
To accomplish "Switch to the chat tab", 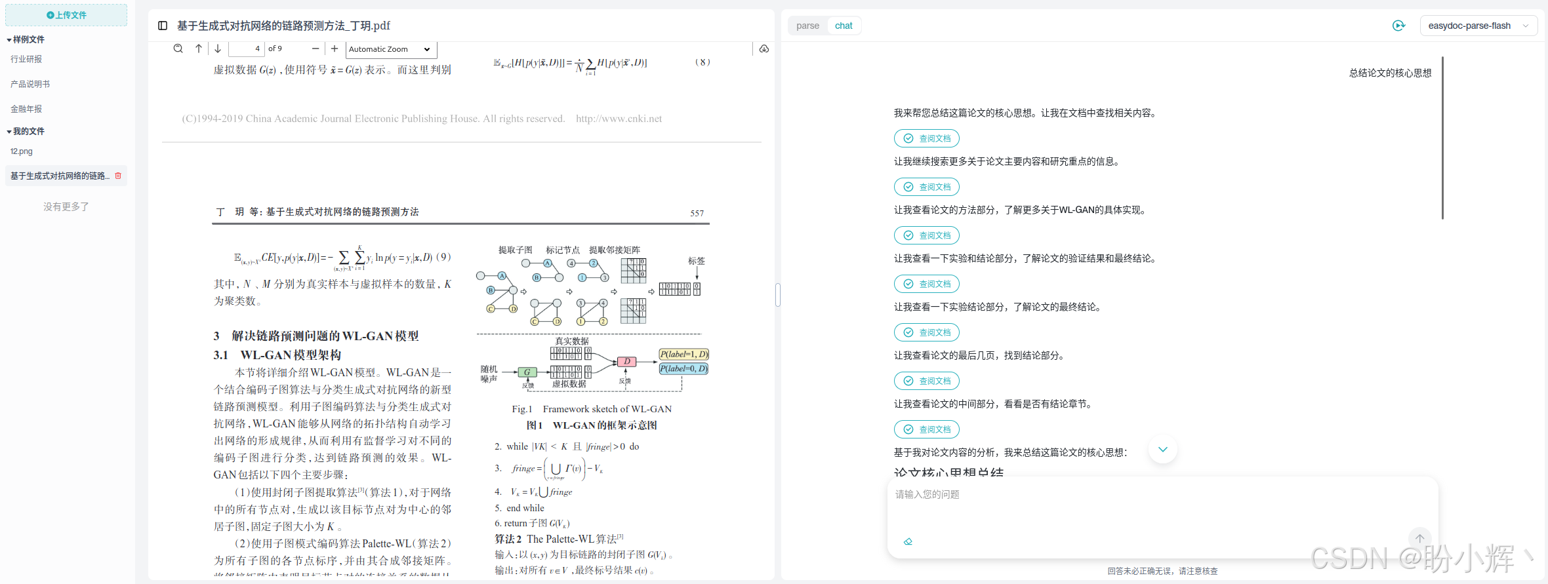I will tap(844, 26).
